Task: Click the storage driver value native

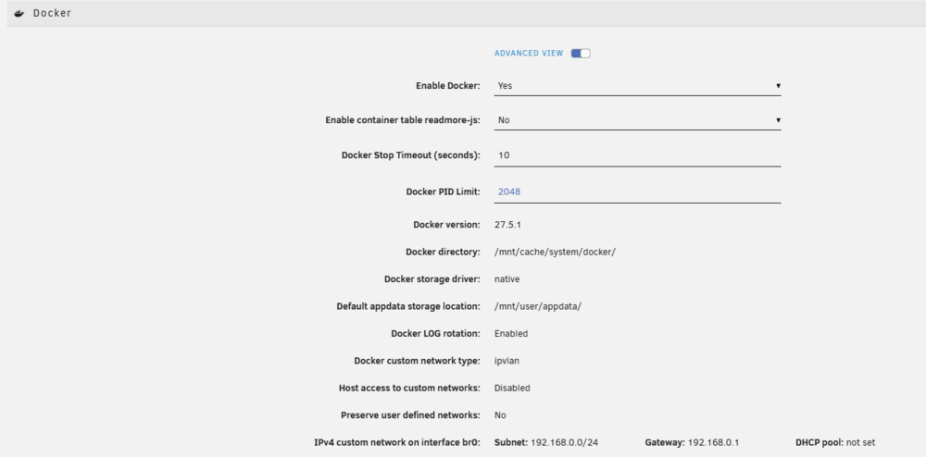Action: pos(507,278)
